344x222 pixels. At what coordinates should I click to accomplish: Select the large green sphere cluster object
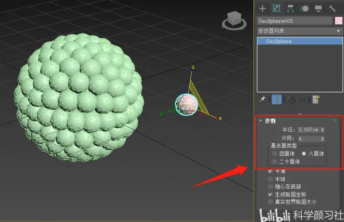pos(79,98)
